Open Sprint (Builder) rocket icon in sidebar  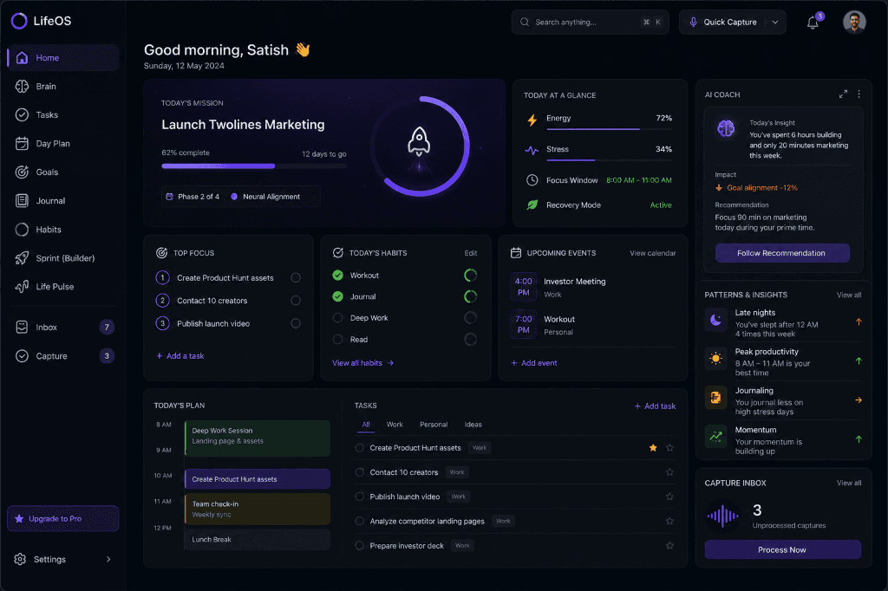point(22,258)
